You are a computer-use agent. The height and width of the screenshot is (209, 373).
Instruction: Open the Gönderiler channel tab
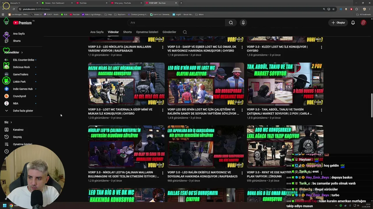169,32
